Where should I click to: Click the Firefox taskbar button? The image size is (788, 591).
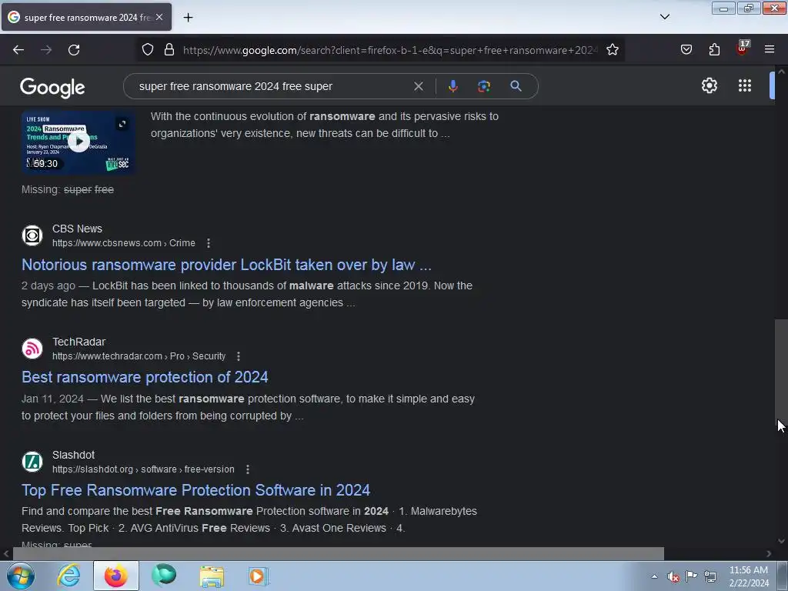pos(115,576)
